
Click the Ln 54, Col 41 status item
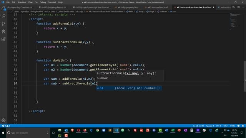[x=198, y=126]
